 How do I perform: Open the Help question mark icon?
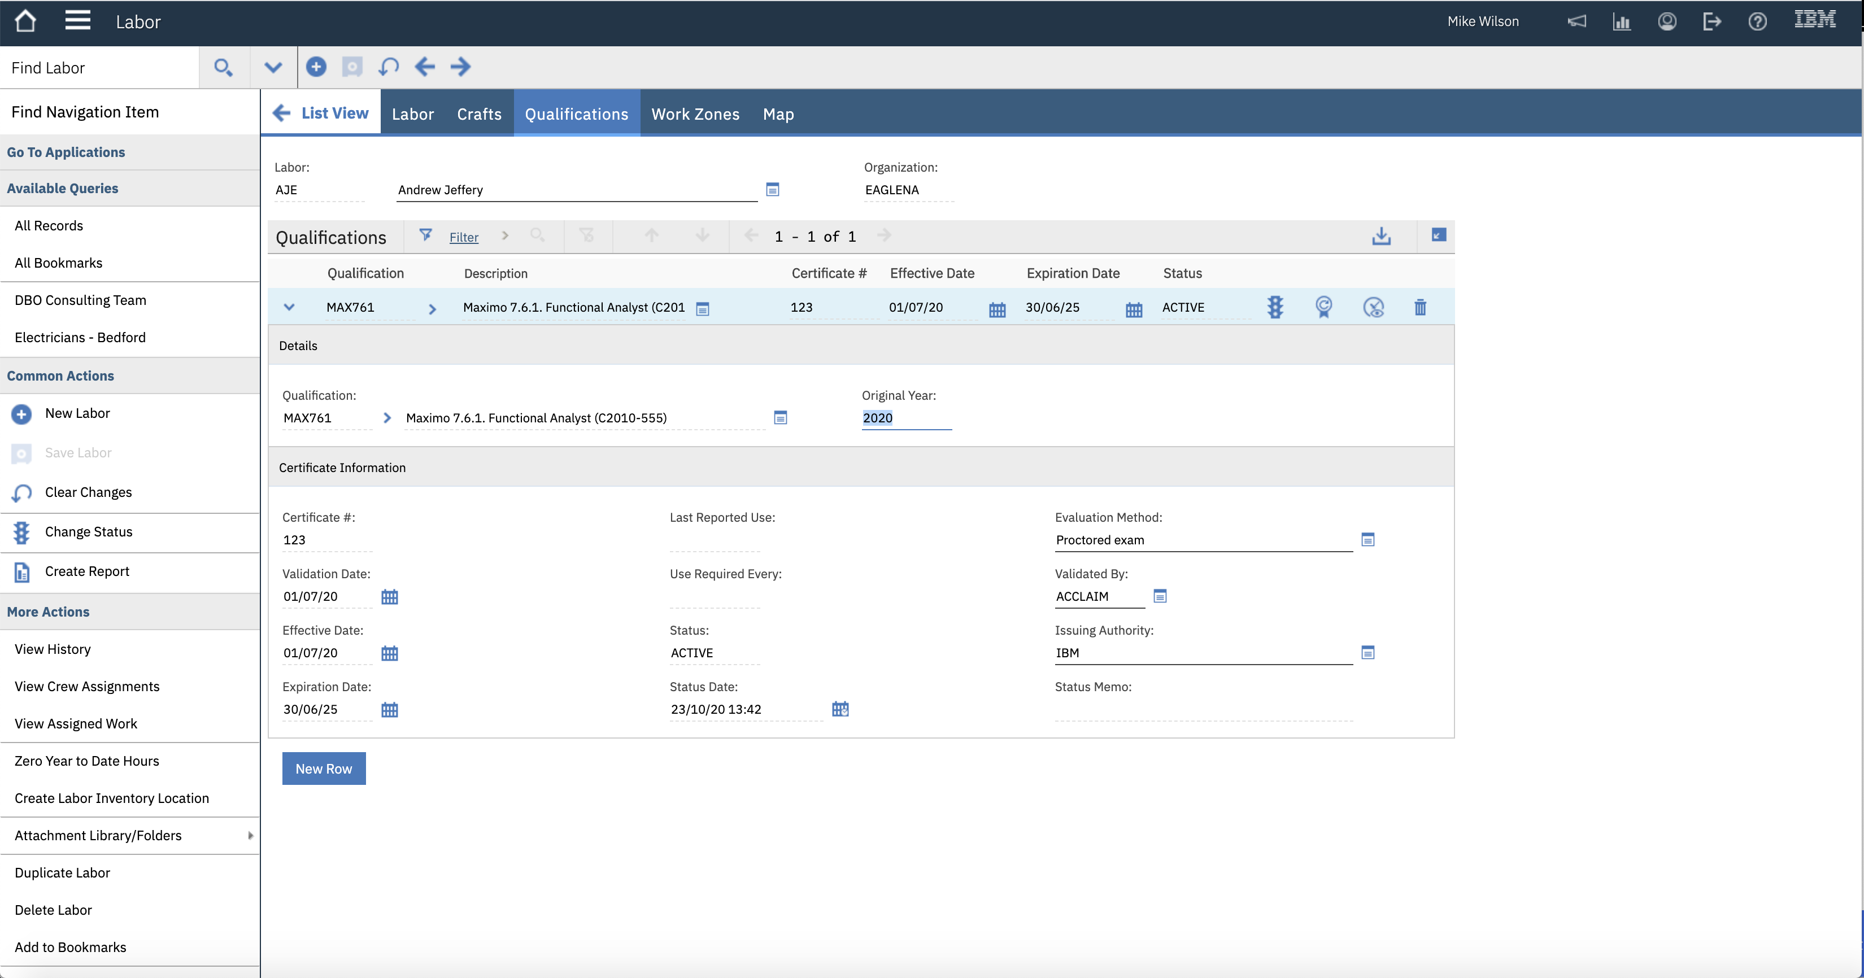pos(1757,21)
